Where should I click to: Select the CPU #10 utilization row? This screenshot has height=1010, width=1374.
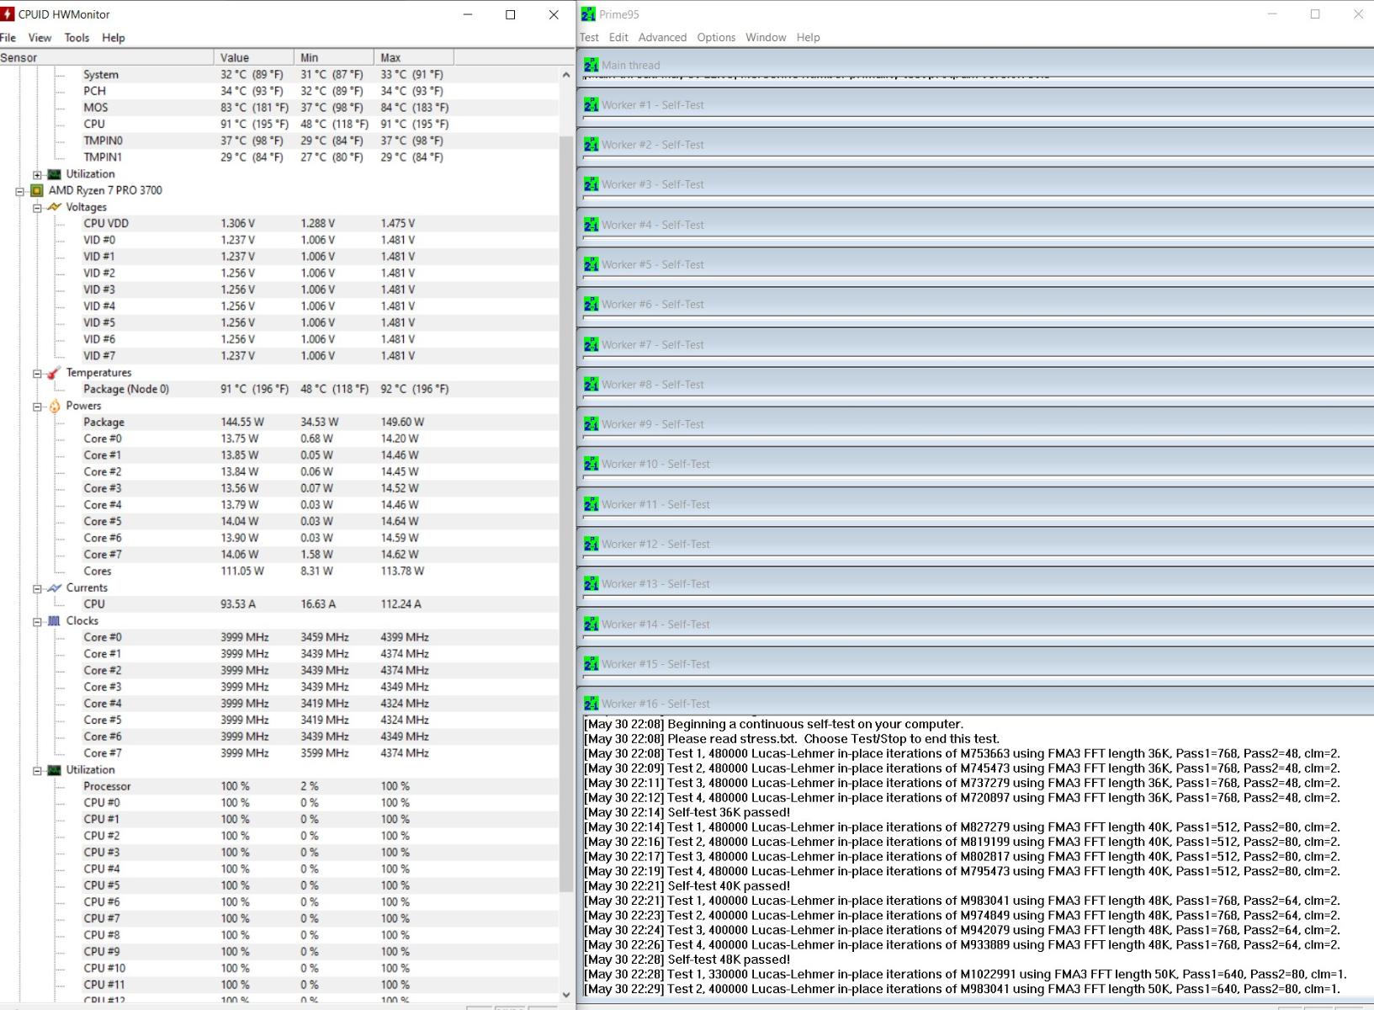[x=279, y=968]
